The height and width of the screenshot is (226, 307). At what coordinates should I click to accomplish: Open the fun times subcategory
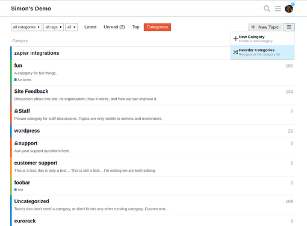(25, 80)
